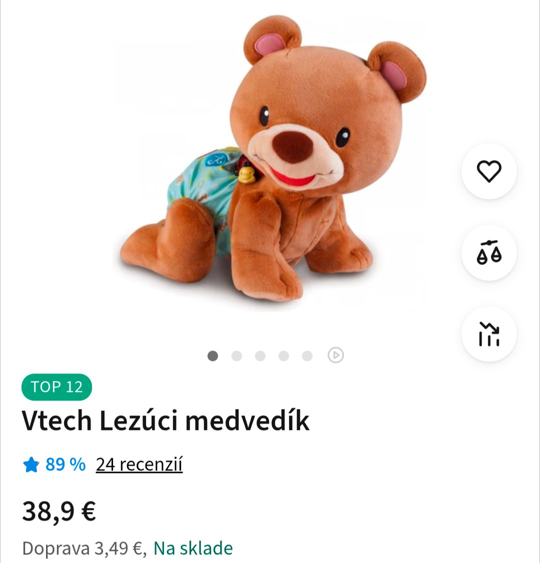Show price history chart icon

488,334
